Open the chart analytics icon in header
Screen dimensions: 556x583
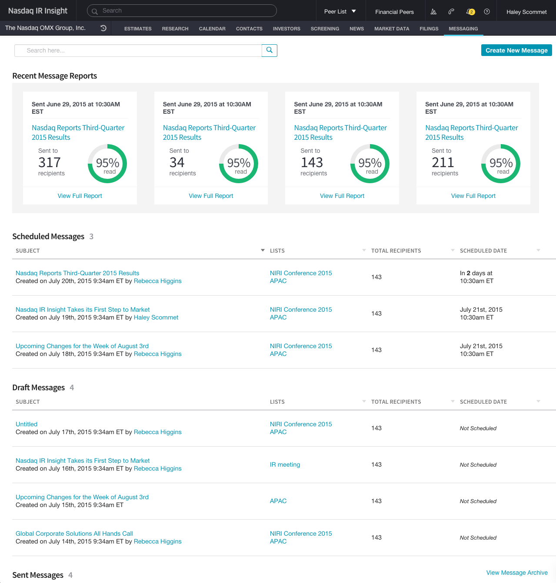click(x=433, y=12)
